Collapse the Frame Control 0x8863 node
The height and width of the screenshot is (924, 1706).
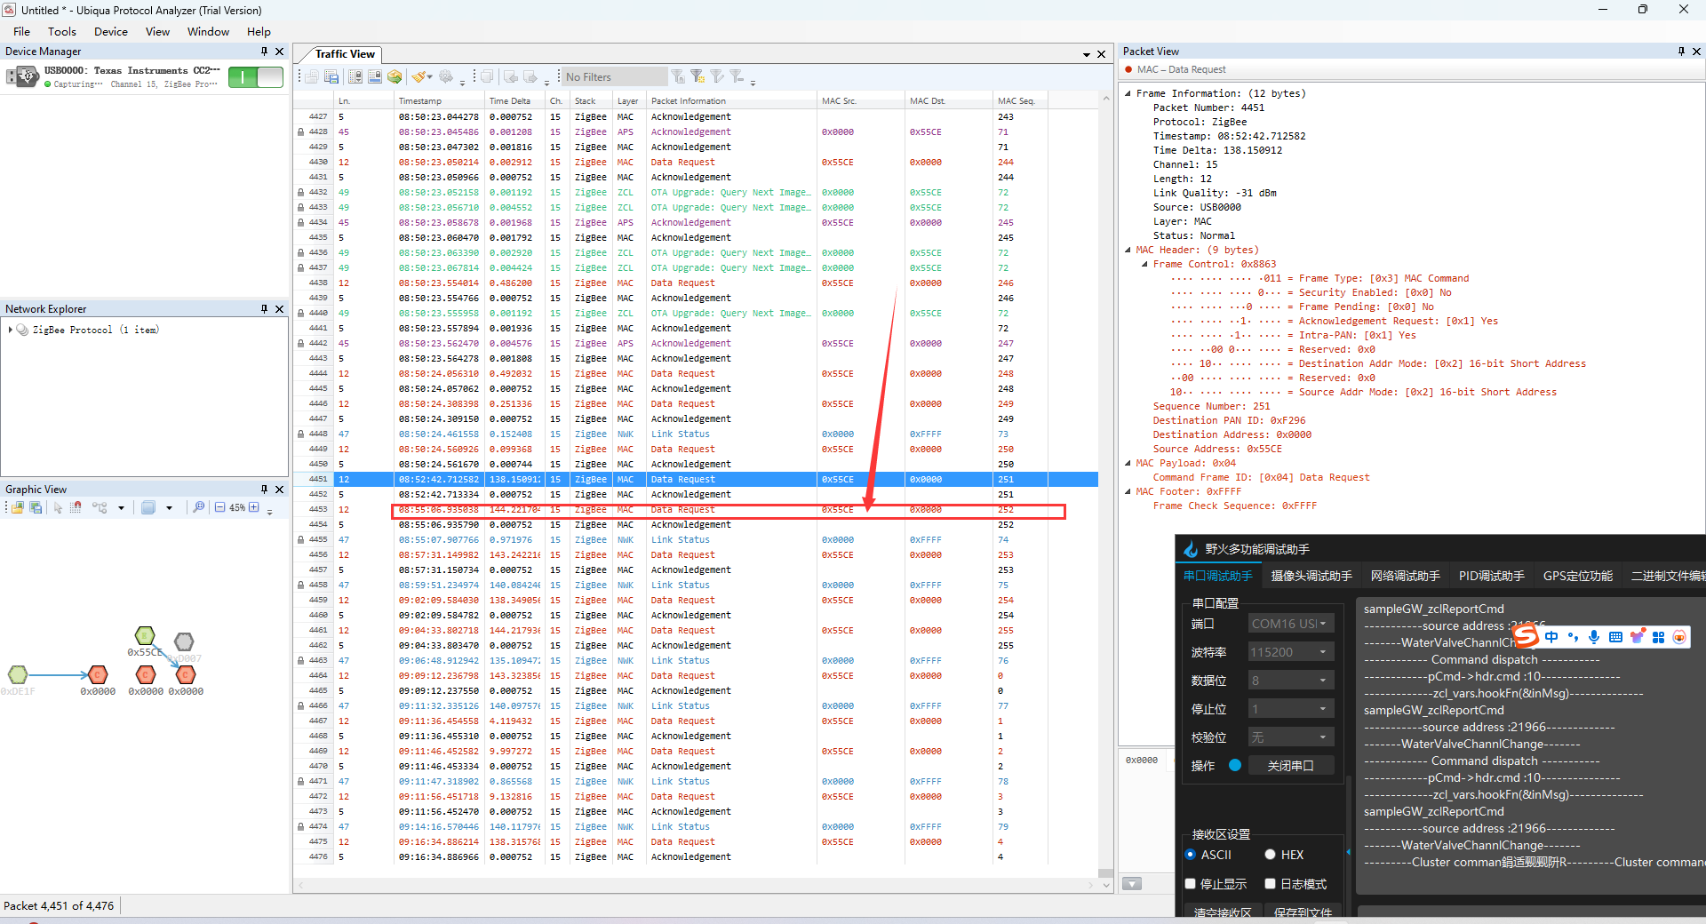coord(1144,264)
